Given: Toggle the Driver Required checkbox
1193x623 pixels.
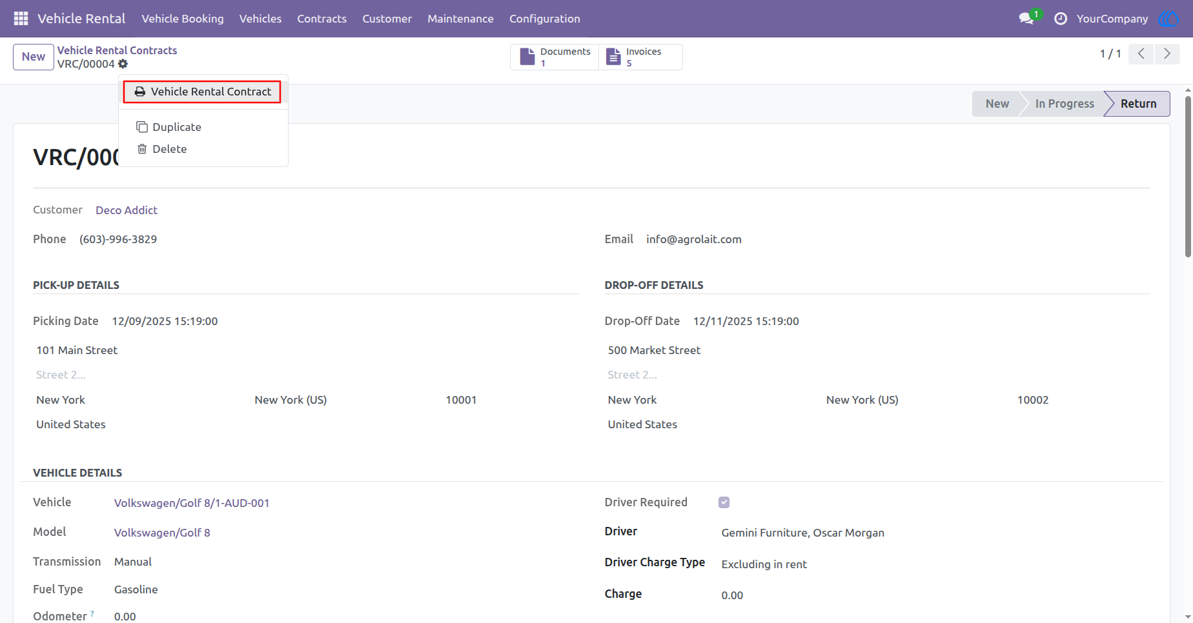Looking at the screenshot, I should point(724,502).
